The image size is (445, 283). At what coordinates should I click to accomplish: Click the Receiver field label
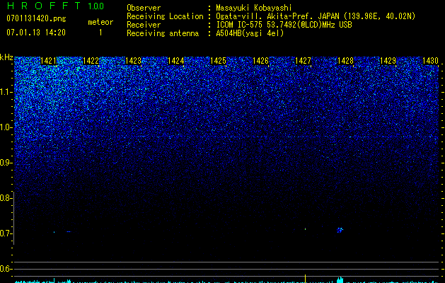point(144,25)
